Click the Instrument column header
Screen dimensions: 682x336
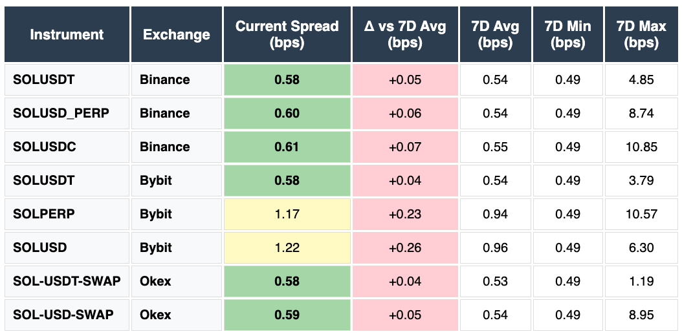click(x=67, y=35)
